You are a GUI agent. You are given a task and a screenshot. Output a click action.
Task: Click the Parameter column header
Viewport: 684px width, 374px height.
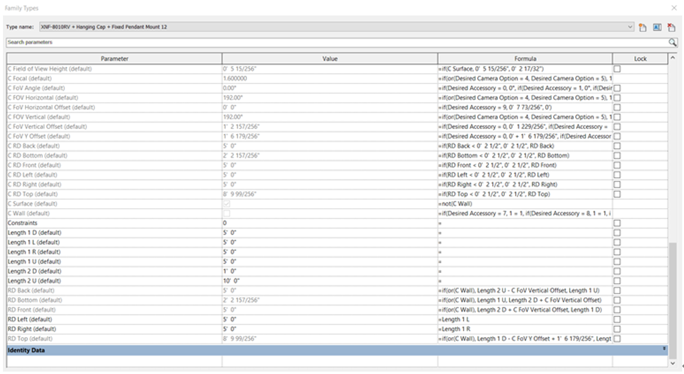(114, 59)
